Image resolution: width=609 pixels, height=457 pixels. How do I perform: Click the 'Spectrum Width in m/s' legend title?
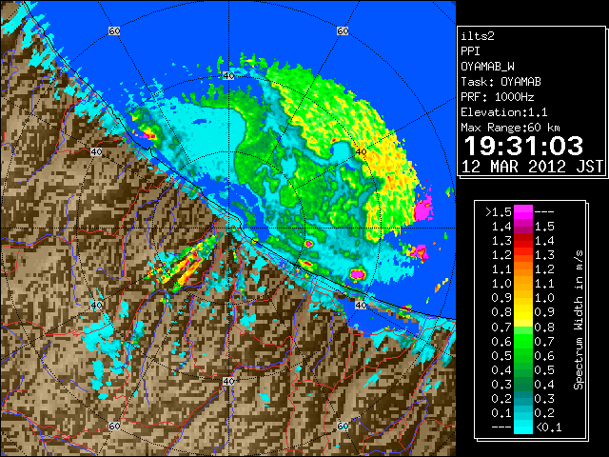579,320
